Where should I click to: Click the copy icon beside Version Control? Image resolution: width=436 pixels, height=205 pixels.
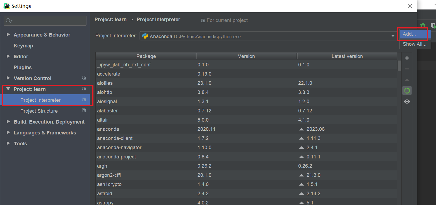tap(84, 78)
